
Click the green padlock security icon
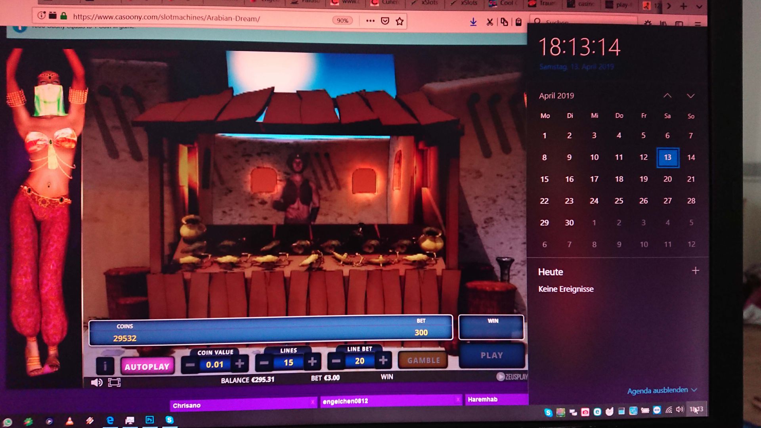click(63, 16)
